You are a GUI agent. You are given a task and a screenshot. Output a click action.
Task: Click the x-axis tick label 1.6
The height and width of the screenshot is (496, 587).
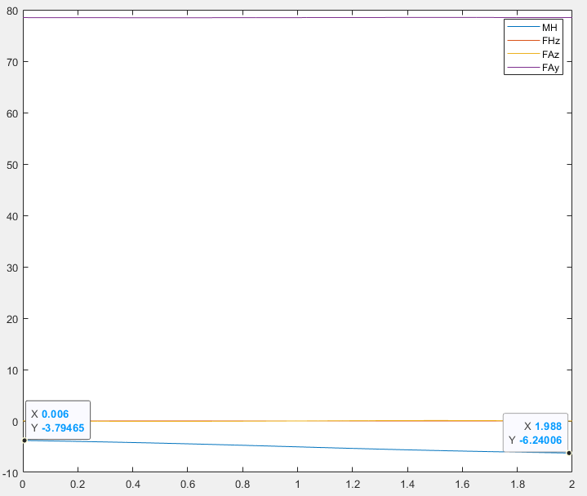pos(462,484)
